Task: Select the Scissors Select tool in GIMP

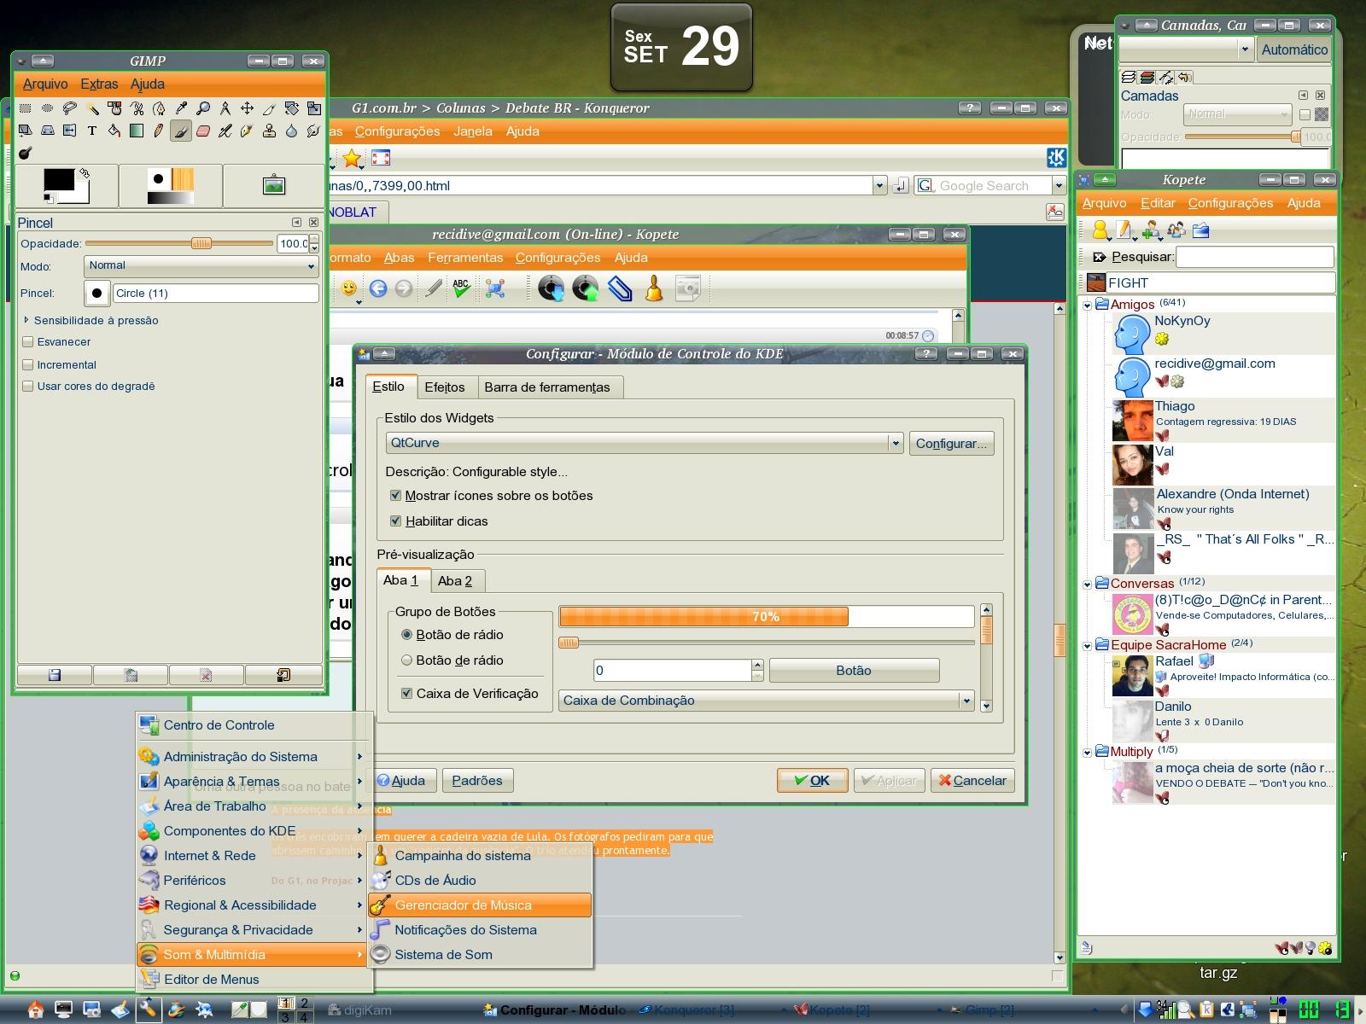Action: click(137, 108)
